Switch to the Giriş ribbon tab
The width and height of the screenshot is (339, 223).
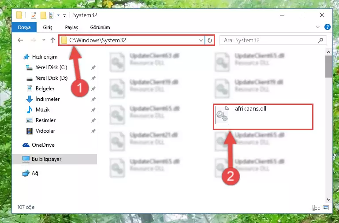click(48, 27)
